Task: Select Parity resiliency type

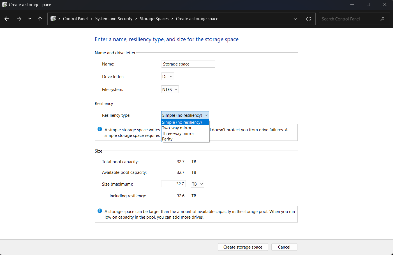Action: click(x=167, y=139)
